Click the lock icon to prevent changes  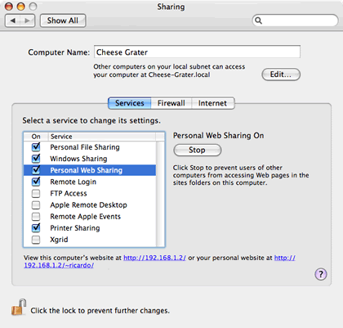19,308
